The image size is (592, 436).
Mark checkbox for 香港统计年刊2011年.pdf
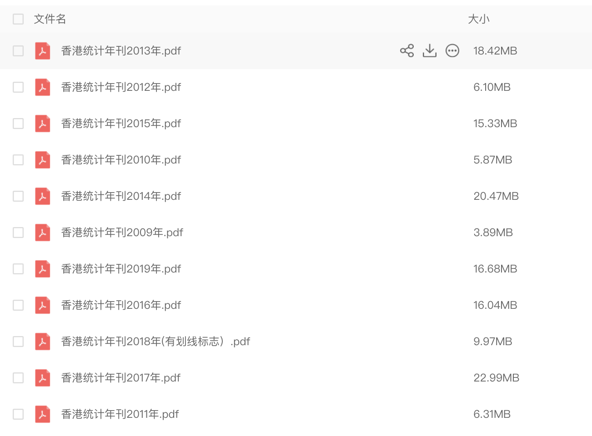point(18,414)
